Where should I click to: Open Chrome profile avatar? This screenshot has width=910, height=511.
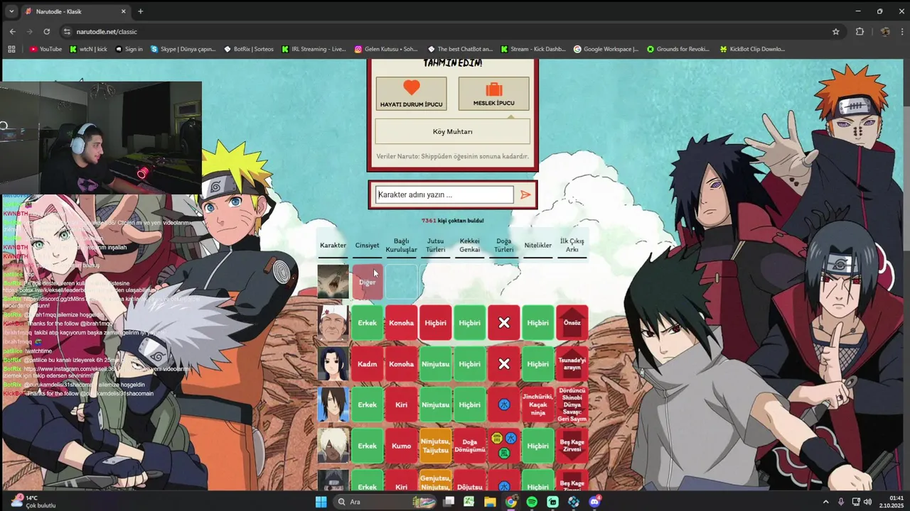click(x=885, y=31)
